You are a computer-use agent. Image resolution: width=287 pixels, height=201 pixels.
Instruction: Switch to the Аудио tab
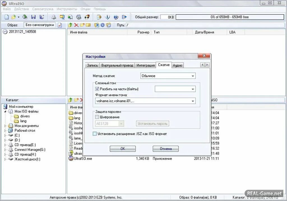pos(177,65)
